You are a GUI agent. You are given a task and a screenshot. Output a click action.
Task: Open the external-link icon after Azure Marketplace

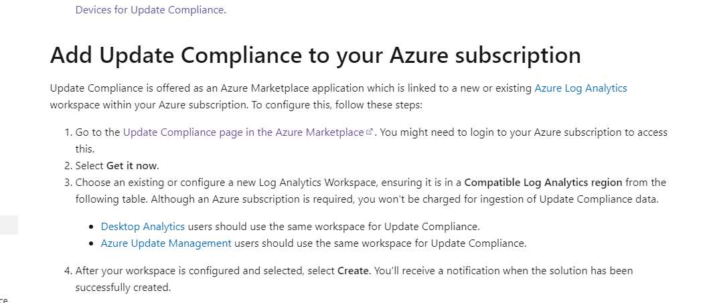pyautogui.click(x=370, y=132)
